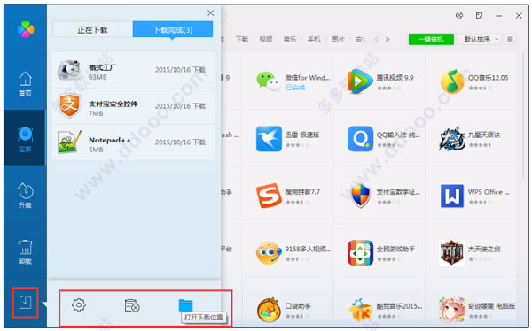
Task: Click the 奇迹暖暖 电脑版 icon
Action: [452, 310]
